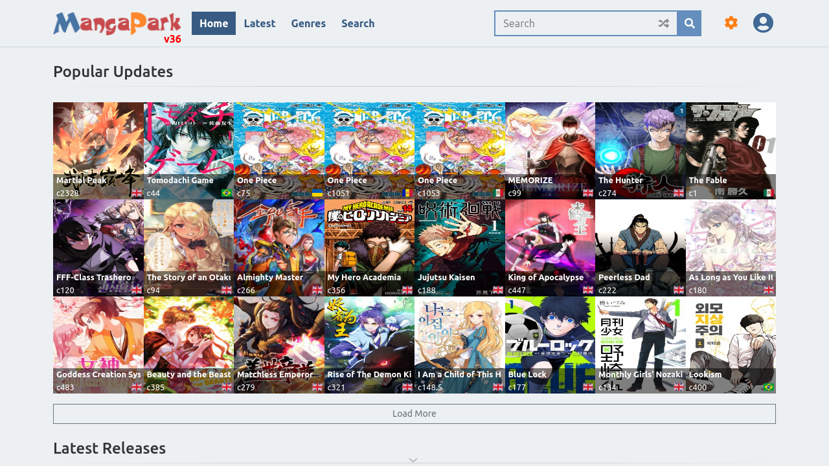Click the Brazil flag on Tomodachi Game card
Viewport: 829px width, 466px height.
[227, 193]
